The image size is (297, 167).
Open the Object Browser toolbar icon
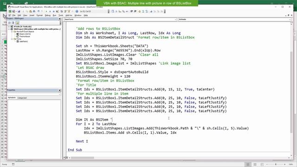tap(69, 11)
